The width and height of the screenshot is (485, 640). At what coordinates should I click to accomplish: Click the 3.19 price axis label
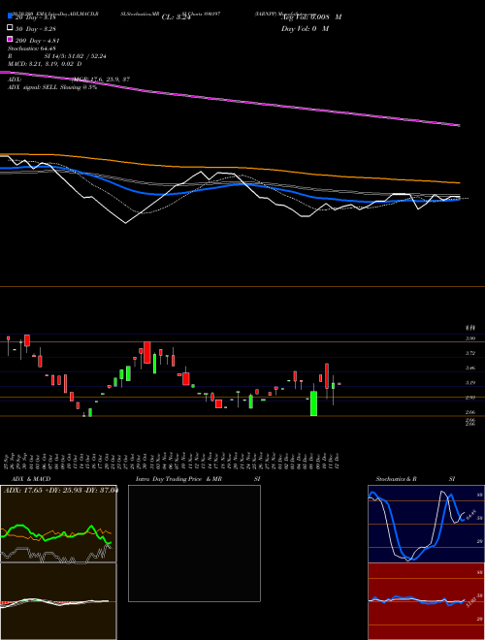[x=469, y=383]
